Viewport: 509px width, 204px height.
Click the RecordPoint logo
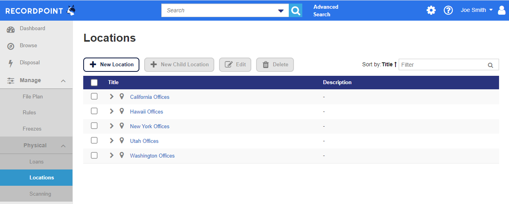40,10
